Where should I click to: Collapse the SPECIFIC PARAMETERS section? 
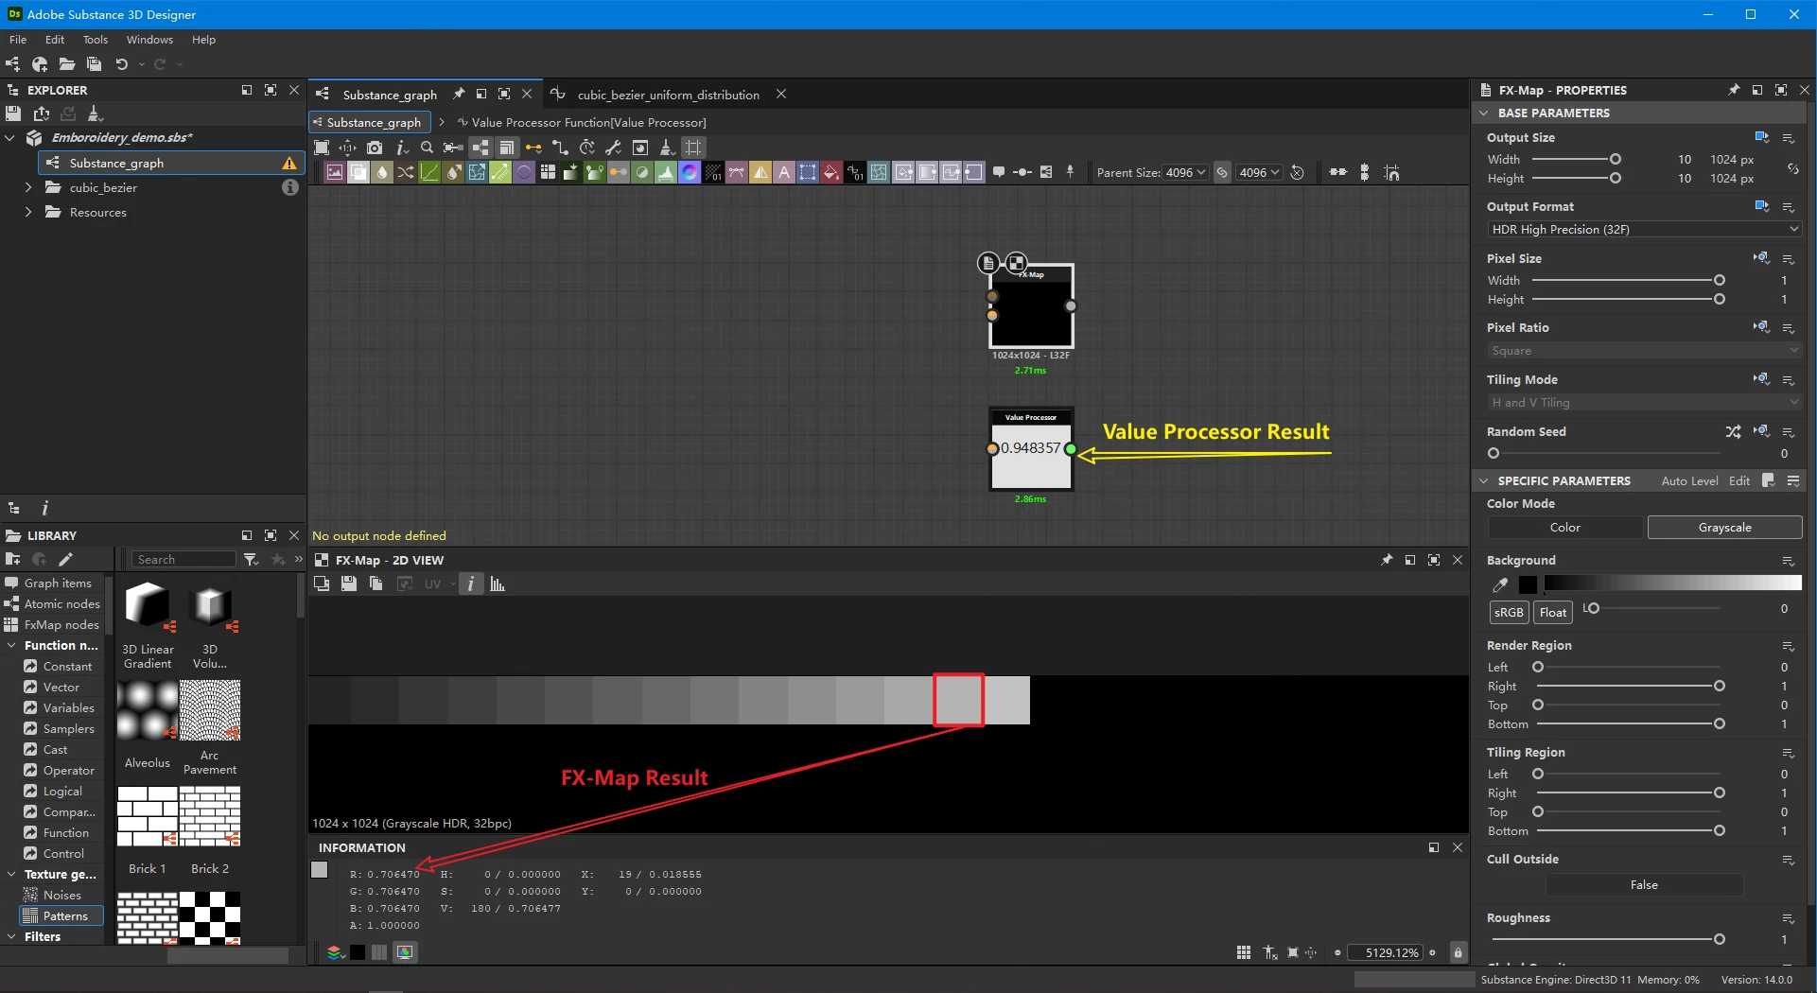[x=1483, y=480]
